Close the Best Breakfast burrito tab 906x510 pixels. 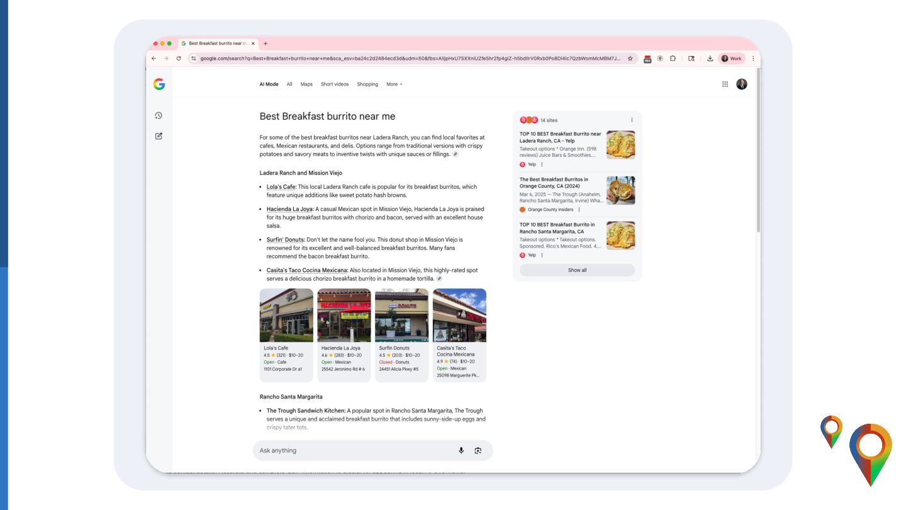tap(253, 43)
